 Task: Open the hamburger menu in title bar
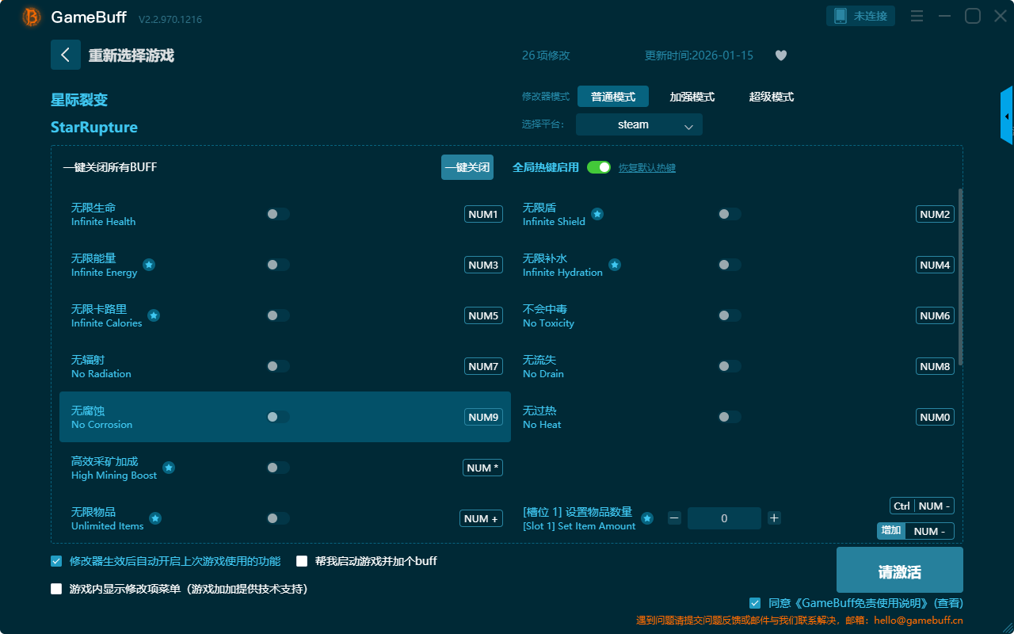(x=917, y=16)
